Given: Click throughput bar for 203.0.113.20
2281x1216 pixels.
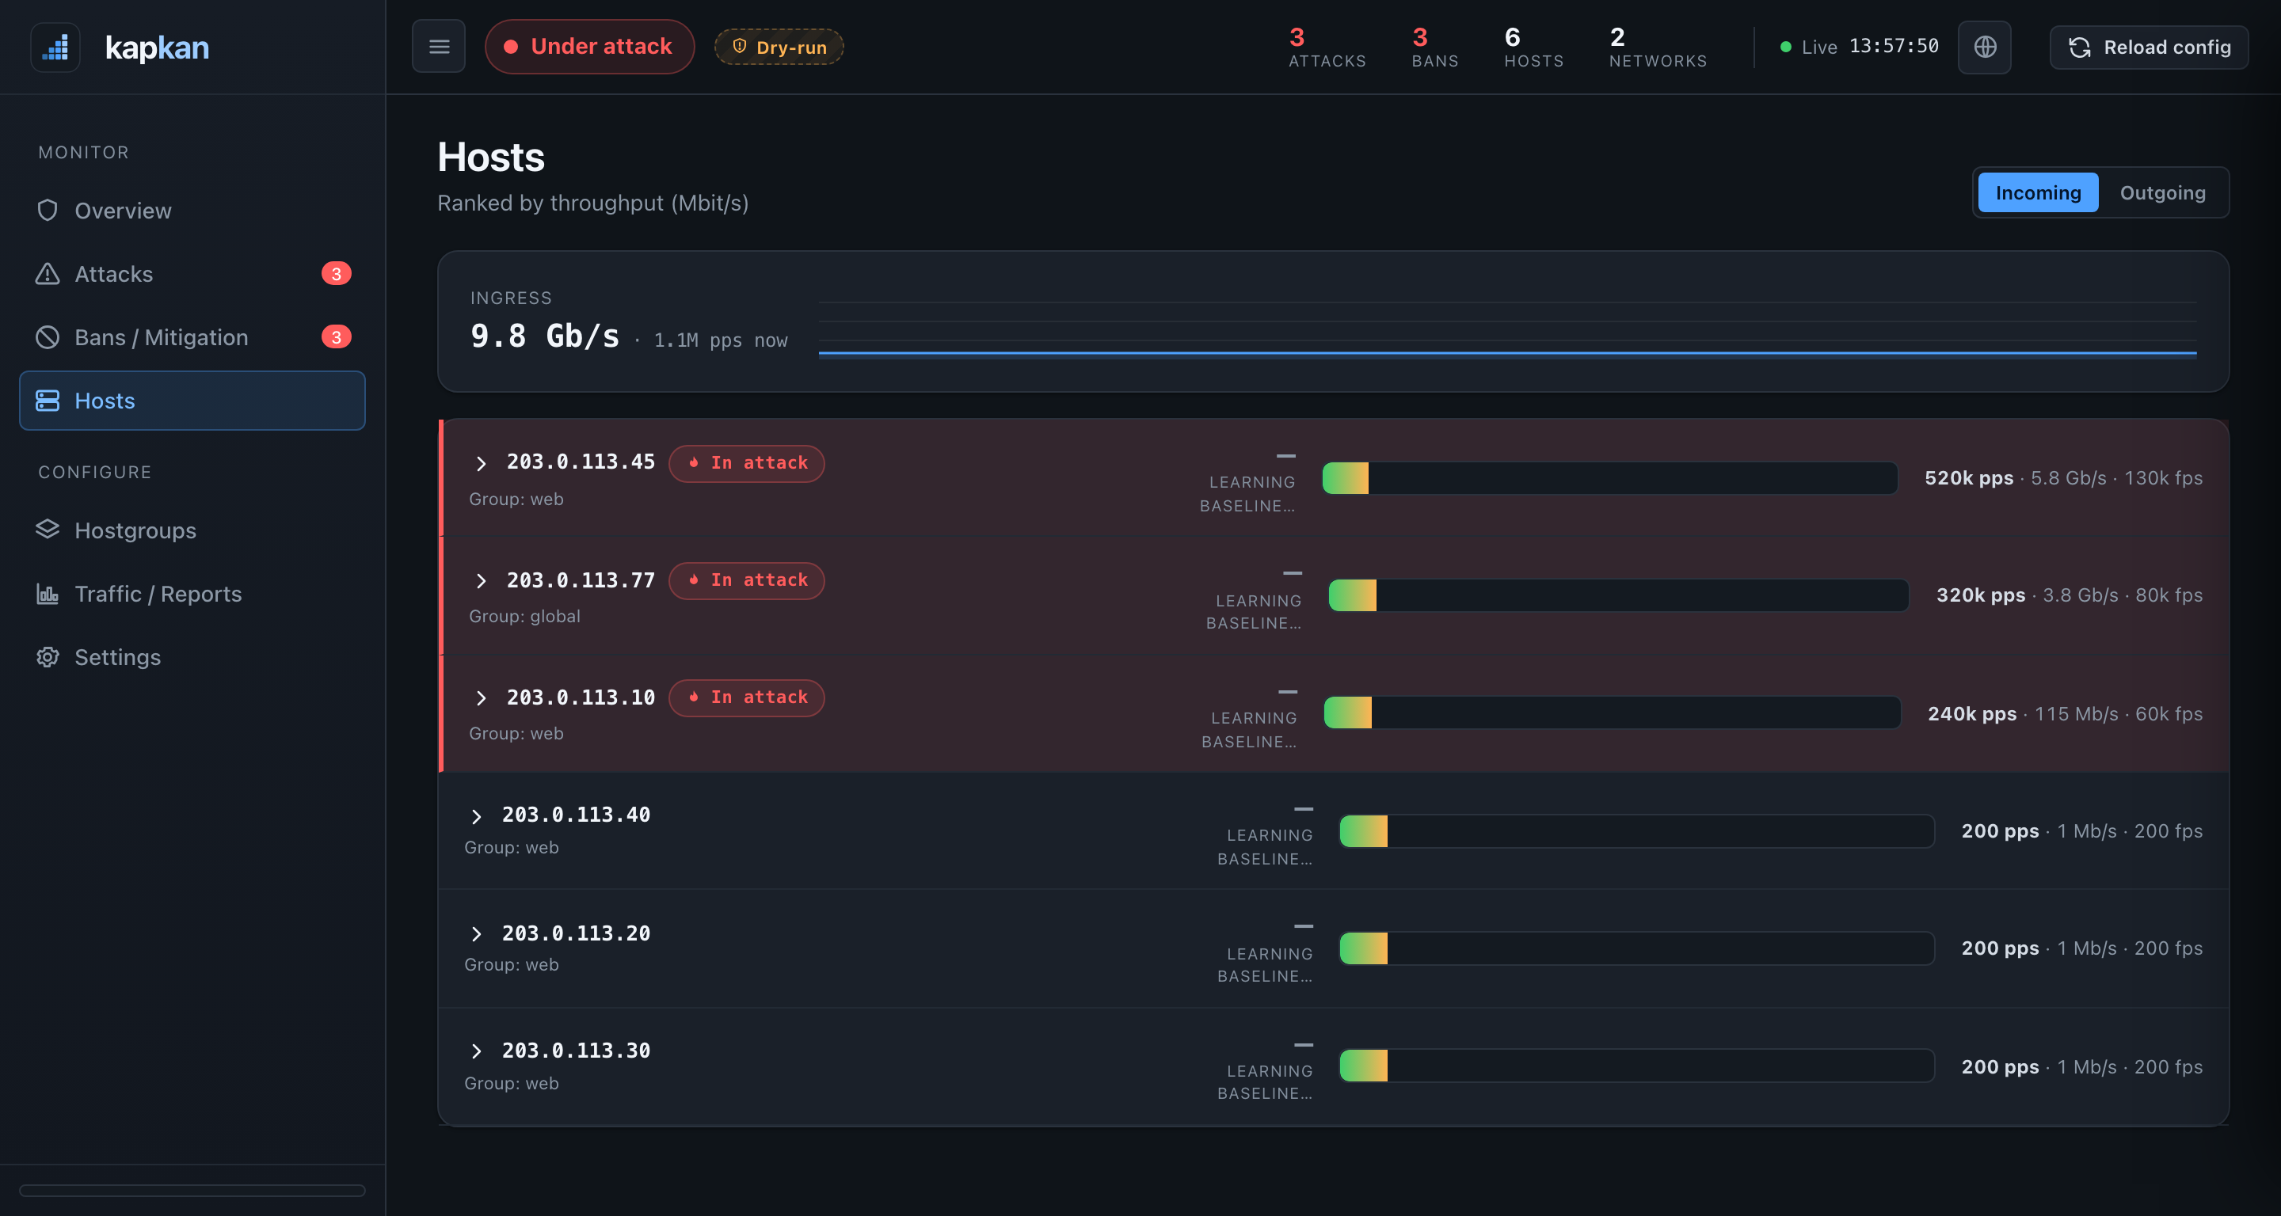Looking at the screenshot, I should pos(1636,948).
